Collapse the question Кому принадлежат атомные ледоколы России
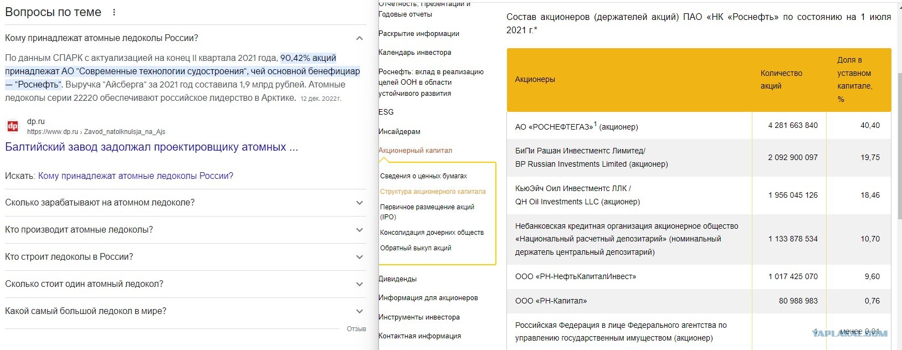This screenshot has width=902, height=350. 360,38
